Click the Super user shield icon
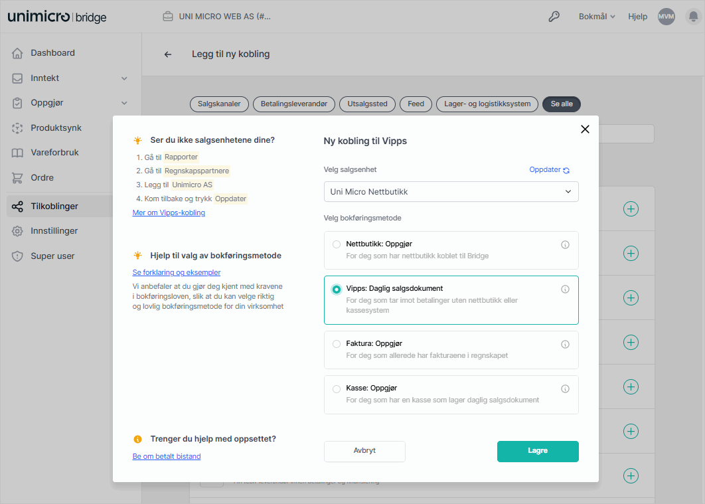Viewport: 705px width, 504px height. pos(17,256)
